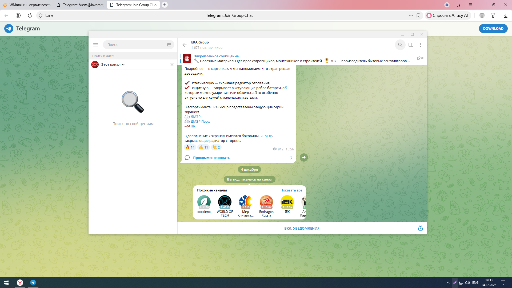Open the three-dot chat options menu
The height and width of the screenshot is (288, 512).
click(x=420, y=45)
